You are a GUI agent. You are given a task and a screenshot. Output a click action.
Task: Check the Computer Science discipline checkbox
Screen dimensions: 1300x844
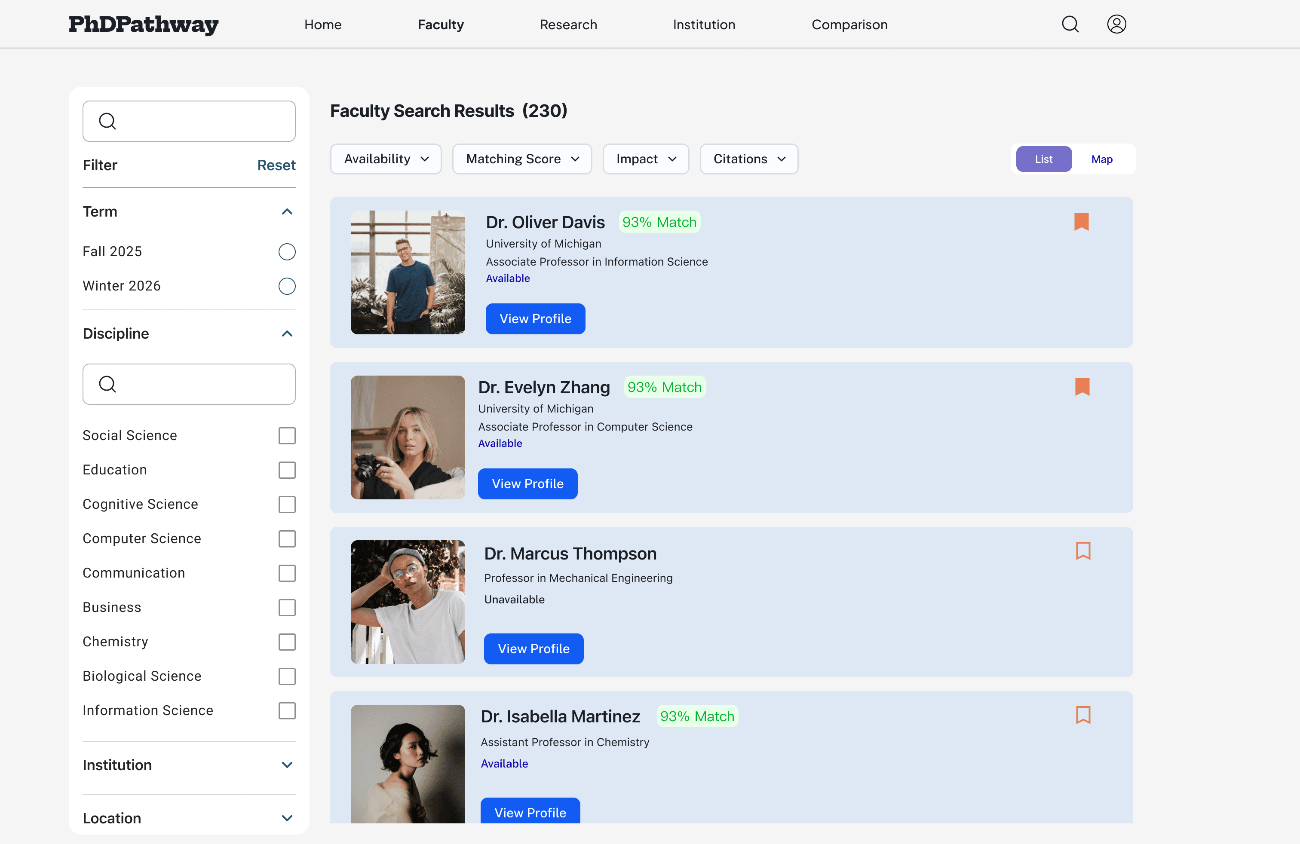click(x=287, y=539)
